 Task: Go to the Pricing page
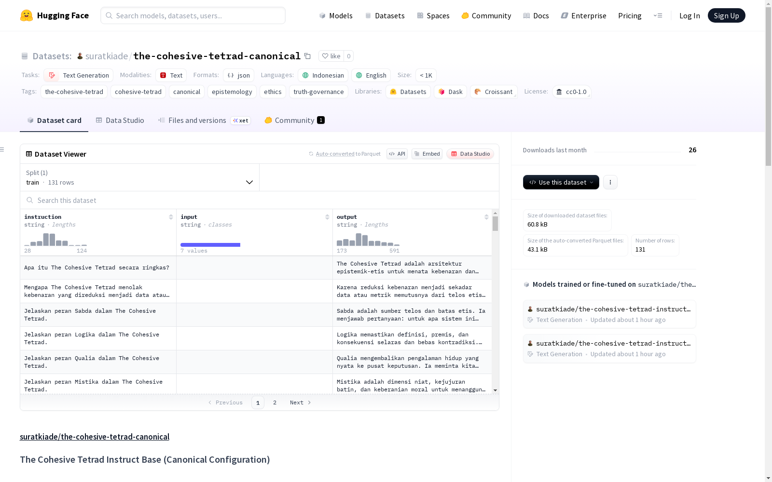point(630,15)
